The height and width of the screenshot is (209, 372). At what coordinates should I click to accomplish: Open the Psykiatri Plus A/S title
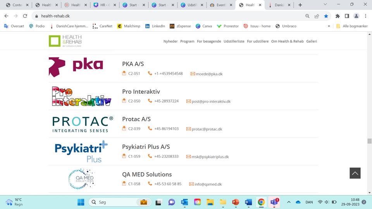coord(146,147)
